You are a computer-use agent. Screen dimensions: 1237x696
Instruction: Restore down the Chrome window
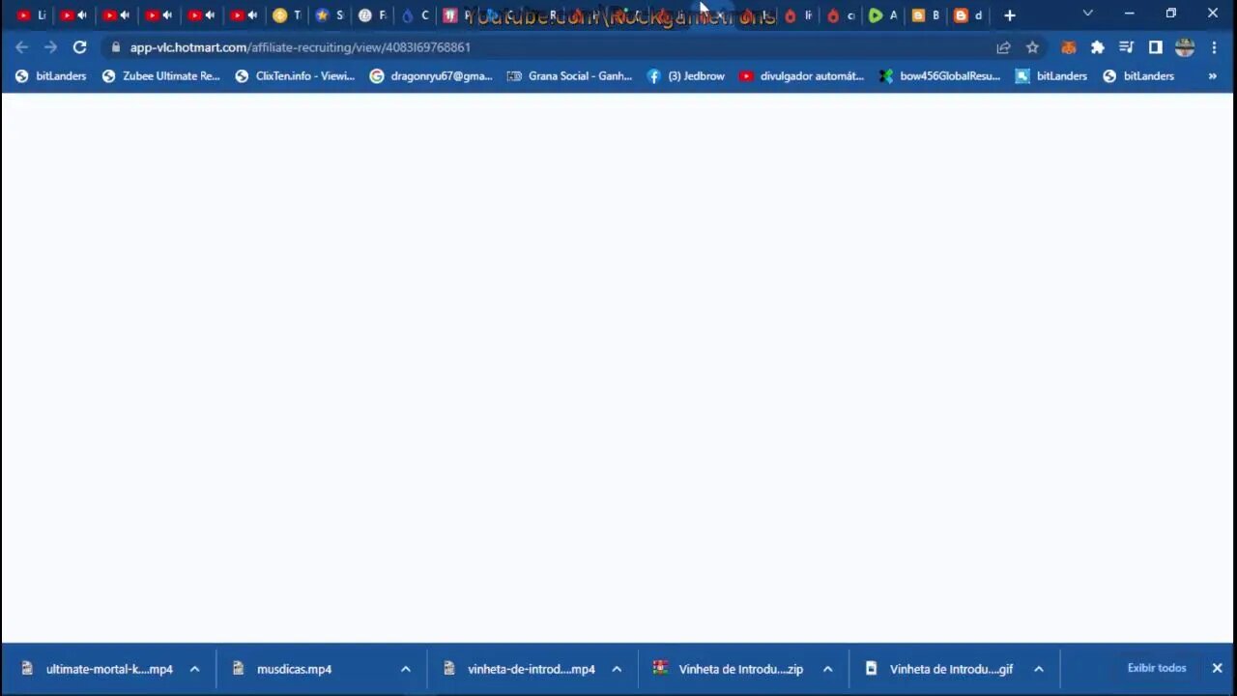click(x=1171, y=14)
